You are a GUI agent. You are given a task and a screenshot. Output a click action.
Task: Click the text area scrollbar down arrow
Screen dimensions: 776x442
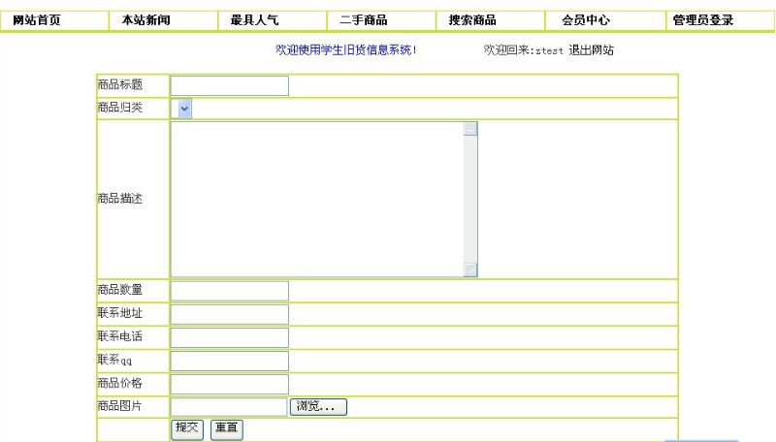point(470,269)
